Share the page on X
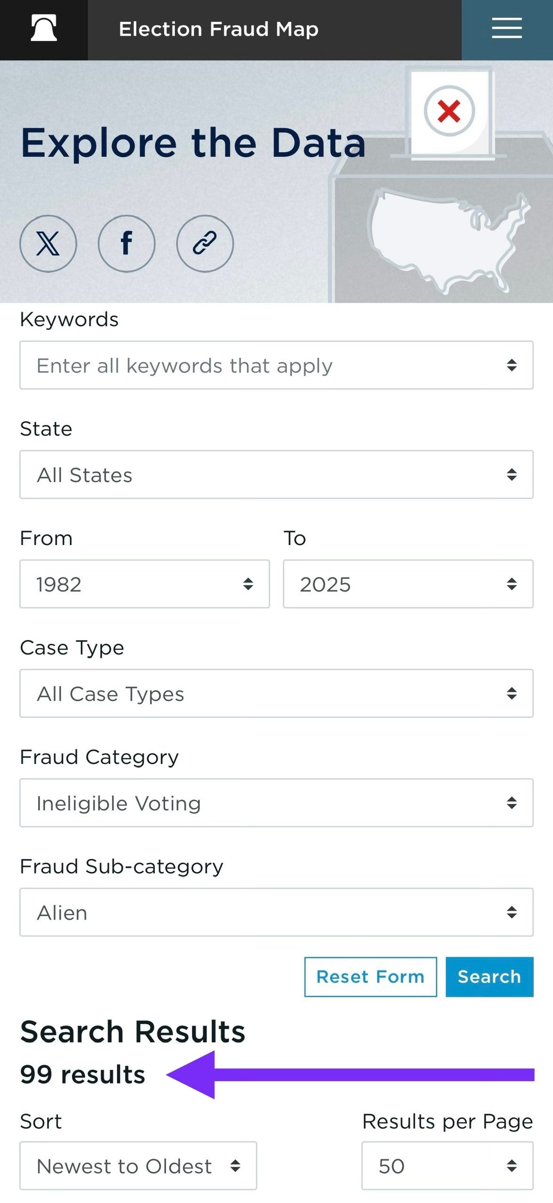The width and height of the screenshot is (553, 1203). click(x=48, y=243)
